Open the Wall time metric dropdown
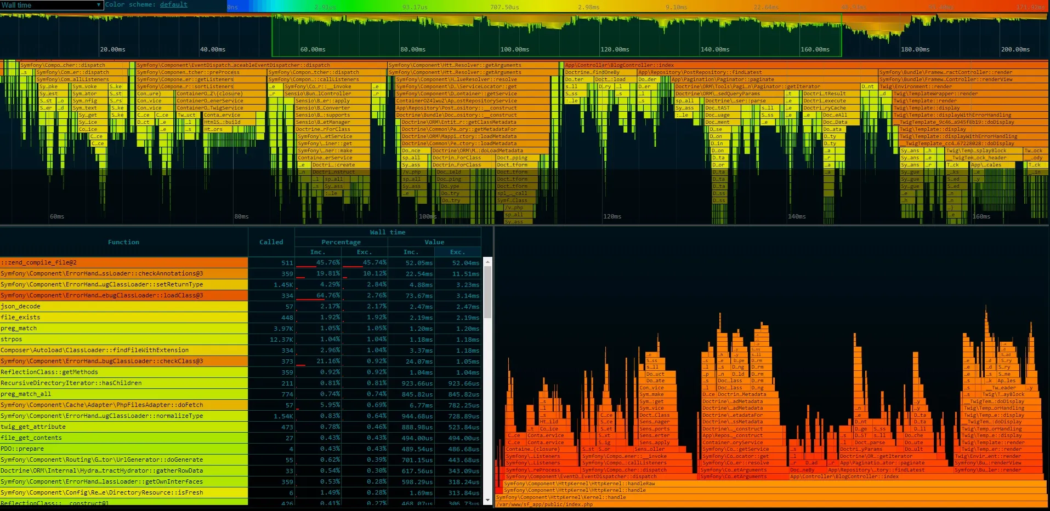The width and height of the screenshot is (1050, 511). pyautogui.click(x=52, y=5)
